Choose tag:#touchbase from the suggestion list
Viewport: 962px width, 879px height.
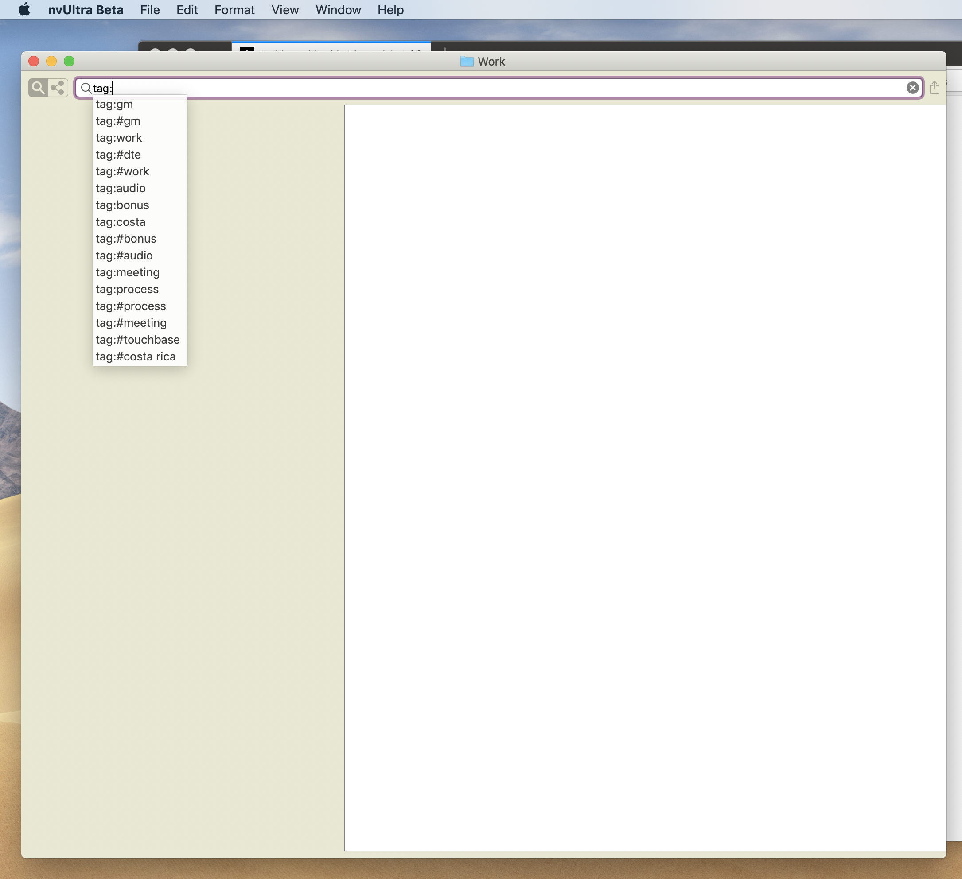(137, 340)
